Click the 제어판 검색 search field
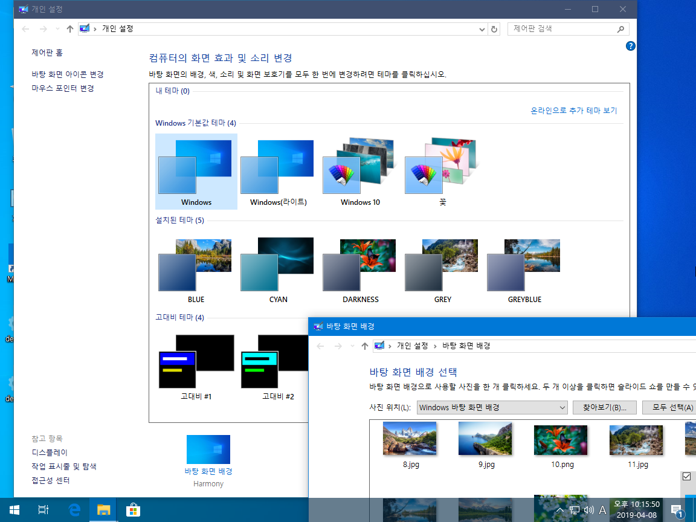 click(x=568, y=29)
